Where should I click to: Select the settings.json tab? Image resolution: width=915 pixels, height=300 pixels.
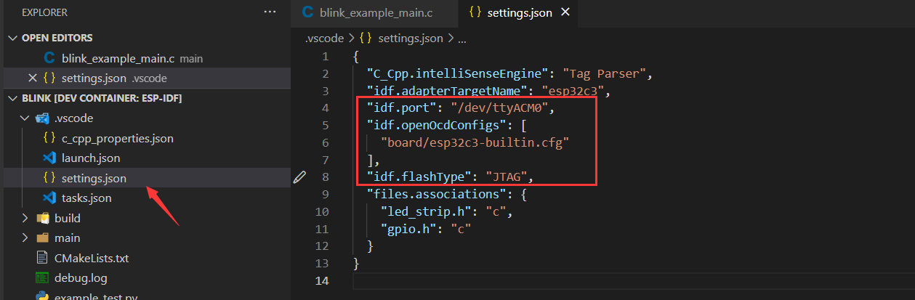click(x=519, y=12)
